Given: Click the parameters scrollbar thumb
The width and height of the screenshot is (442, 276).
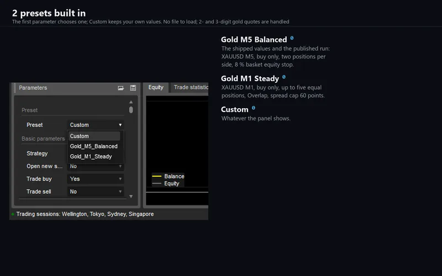Looking at the screenshot, I should click(x=131, y=110).
